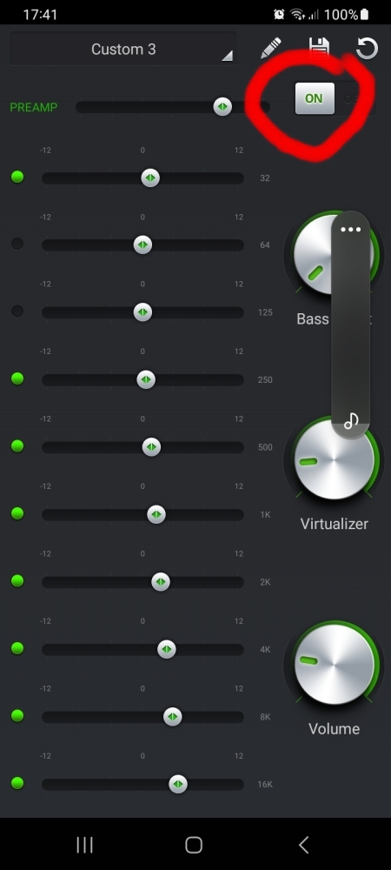The width and height of the screenshot is (391, 870).
Task: Click the 1K band slider handle
Action: (x=156, y=514)
